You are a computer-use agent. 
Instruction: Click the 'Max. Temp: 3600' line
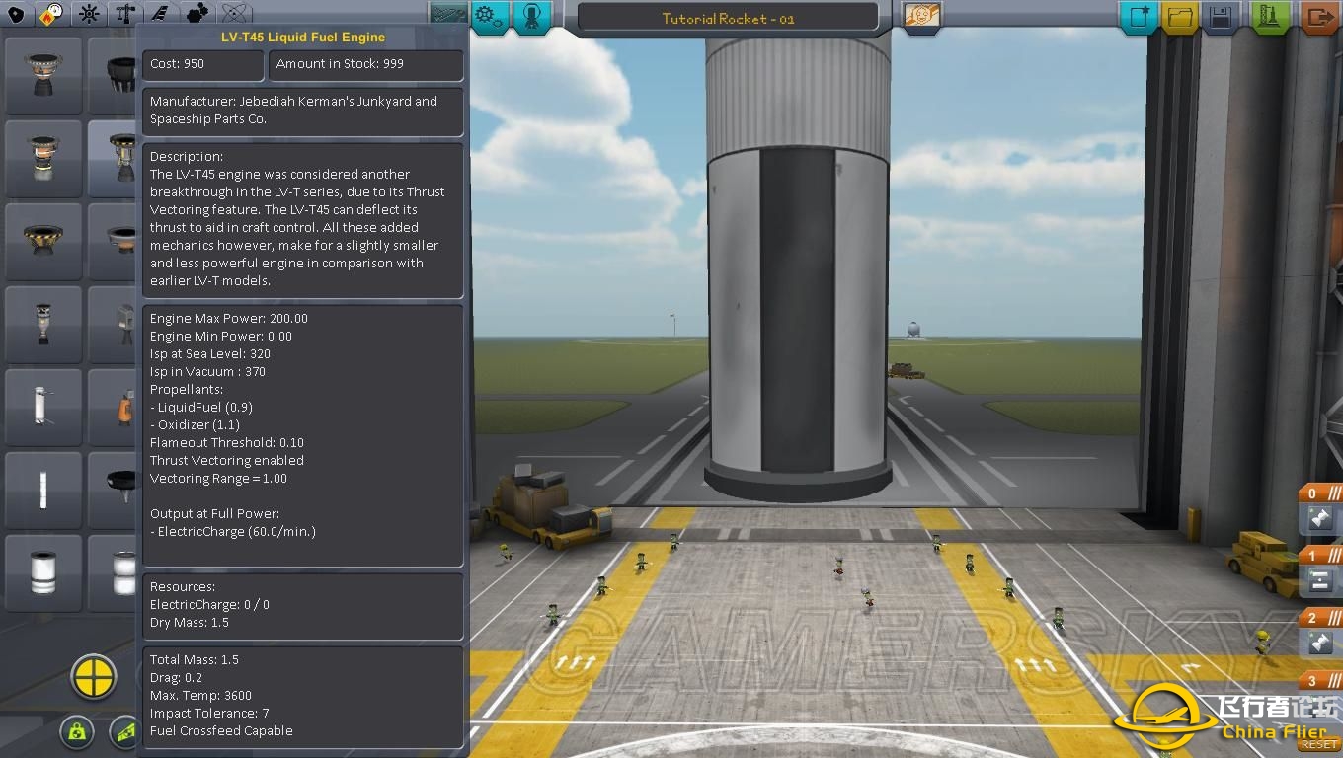pos(200,695)
